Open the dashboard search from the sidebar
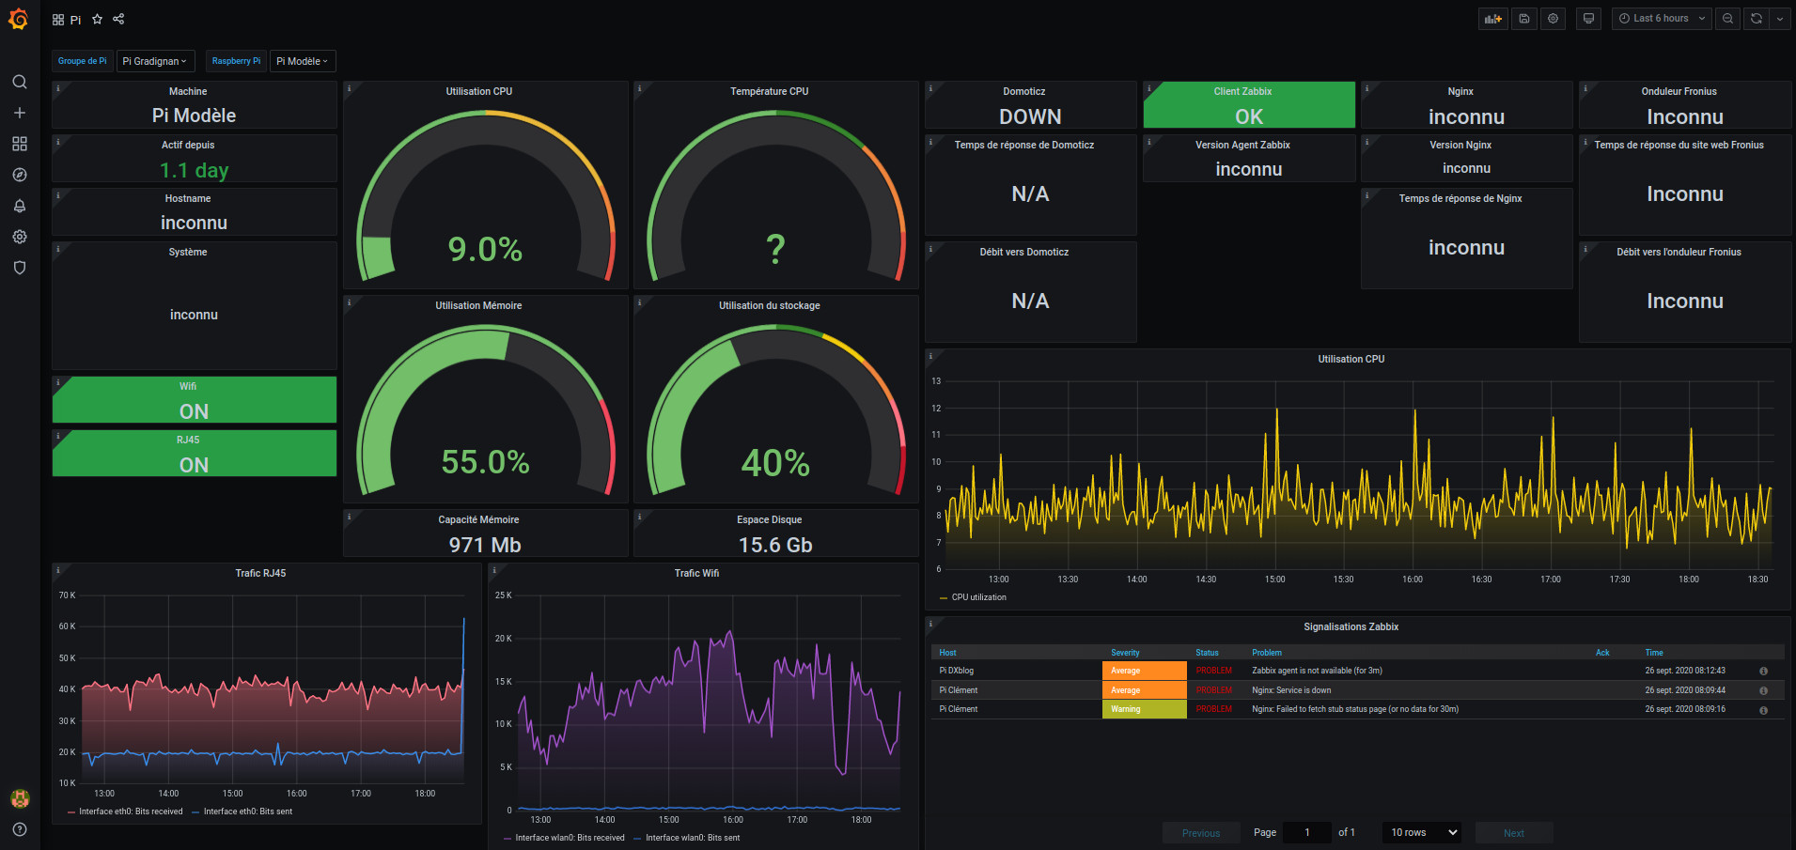The height and width of the screenshot is (850, 1796). [19, 82]
